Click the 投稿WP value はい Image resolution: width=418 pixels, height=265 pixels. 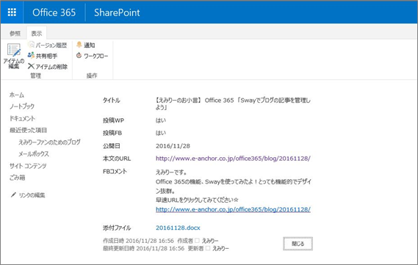pos(161,120)
